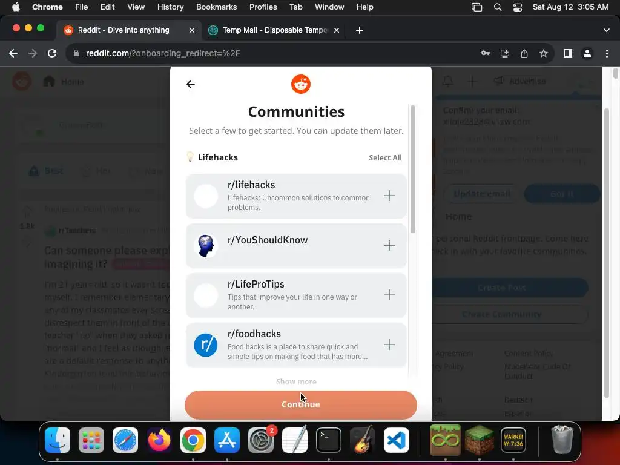Go forward in browser history
620x465 pixels.
coord(33,53)
